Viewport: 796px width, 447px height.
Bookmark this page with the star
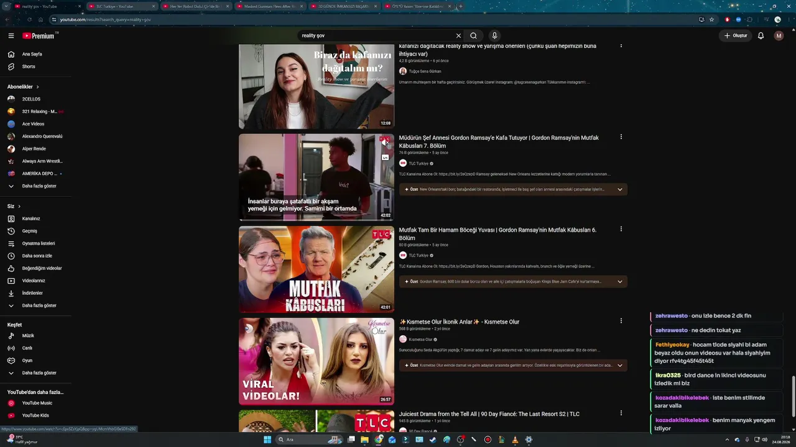click(712, 19)
